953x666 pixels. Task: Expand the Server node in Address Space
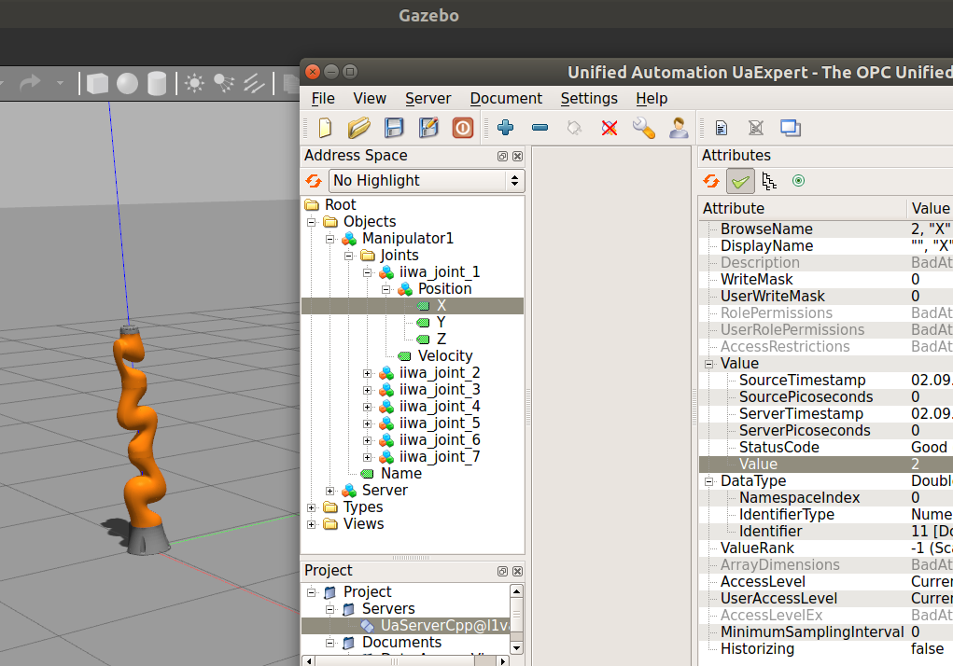[330, 492]
